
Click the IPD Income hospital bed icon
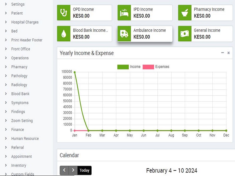(x=125, y=13)
